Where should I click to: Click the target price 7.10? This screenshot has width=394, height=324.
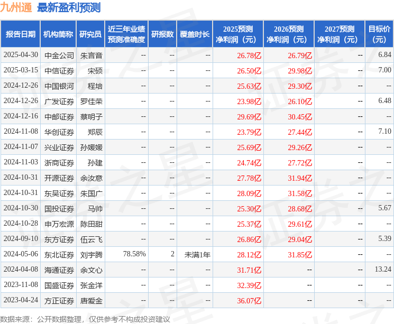point(384,132)
